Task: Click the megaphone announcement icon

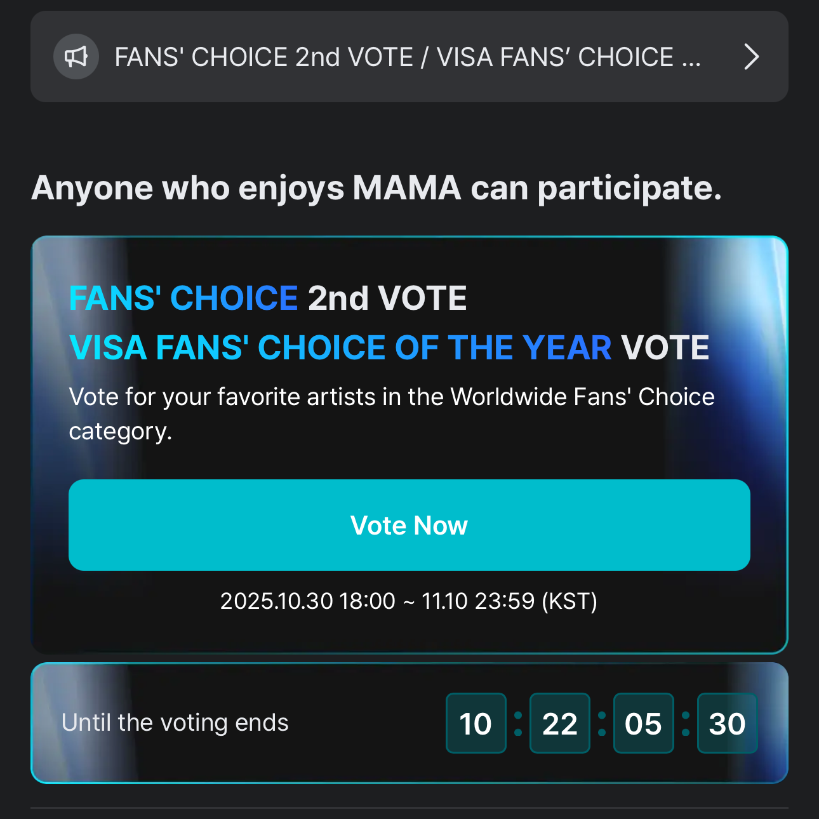Action: tap(76, 57)
